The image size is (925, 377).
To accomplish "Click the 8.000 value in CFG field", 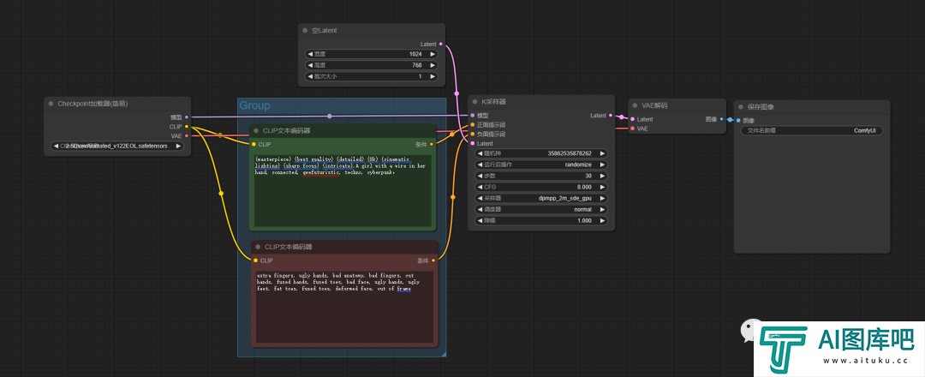I will [x=582, y=187].
